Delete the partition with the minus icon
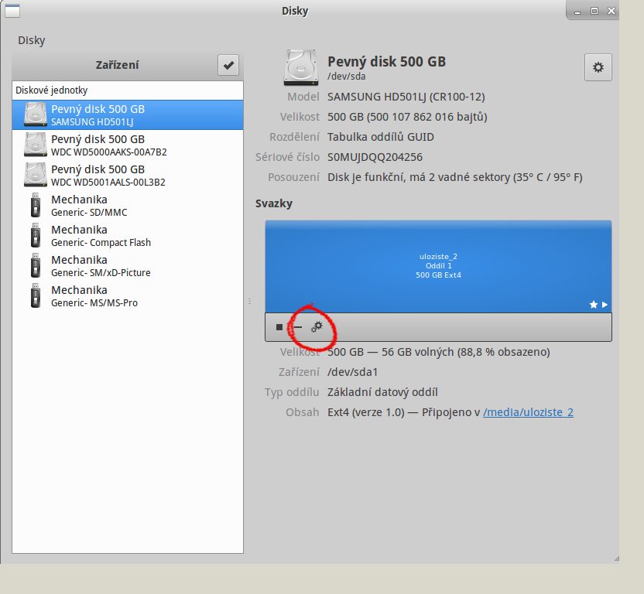 click(297, 327)
